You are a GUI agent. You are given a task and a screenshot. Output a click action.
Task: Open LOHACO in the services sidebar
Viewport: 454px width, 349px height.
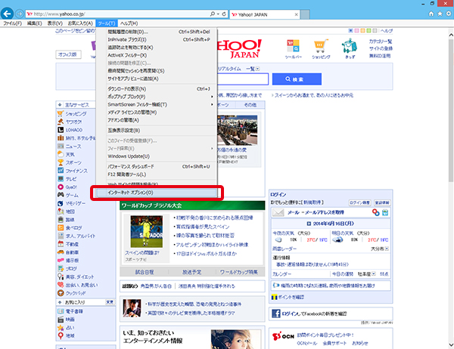point(73,130)
